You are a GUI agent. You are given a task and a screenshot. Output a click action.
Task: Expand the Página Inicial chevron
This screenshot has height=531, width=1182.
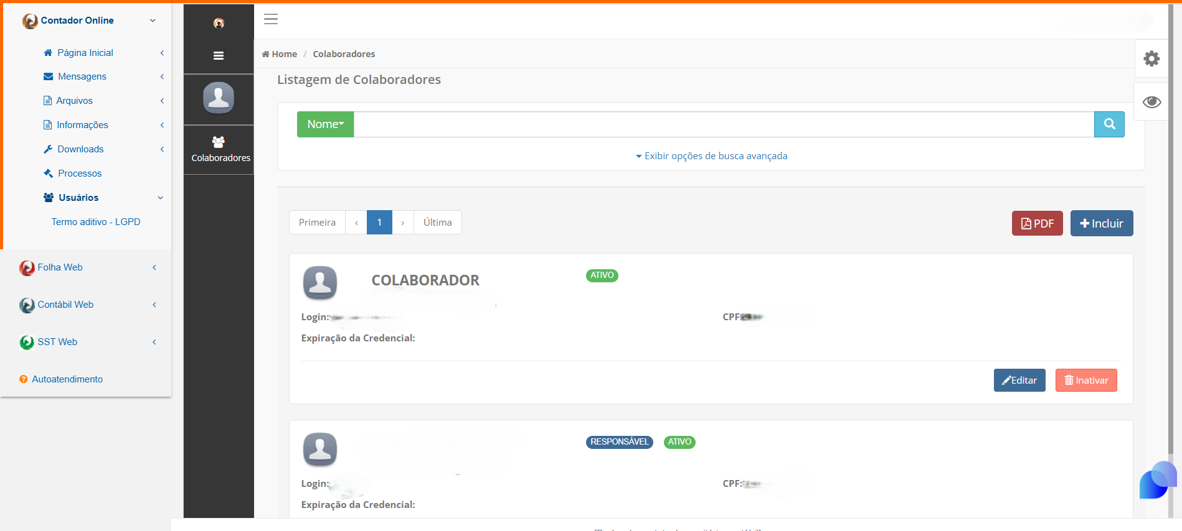click(162, 53)
